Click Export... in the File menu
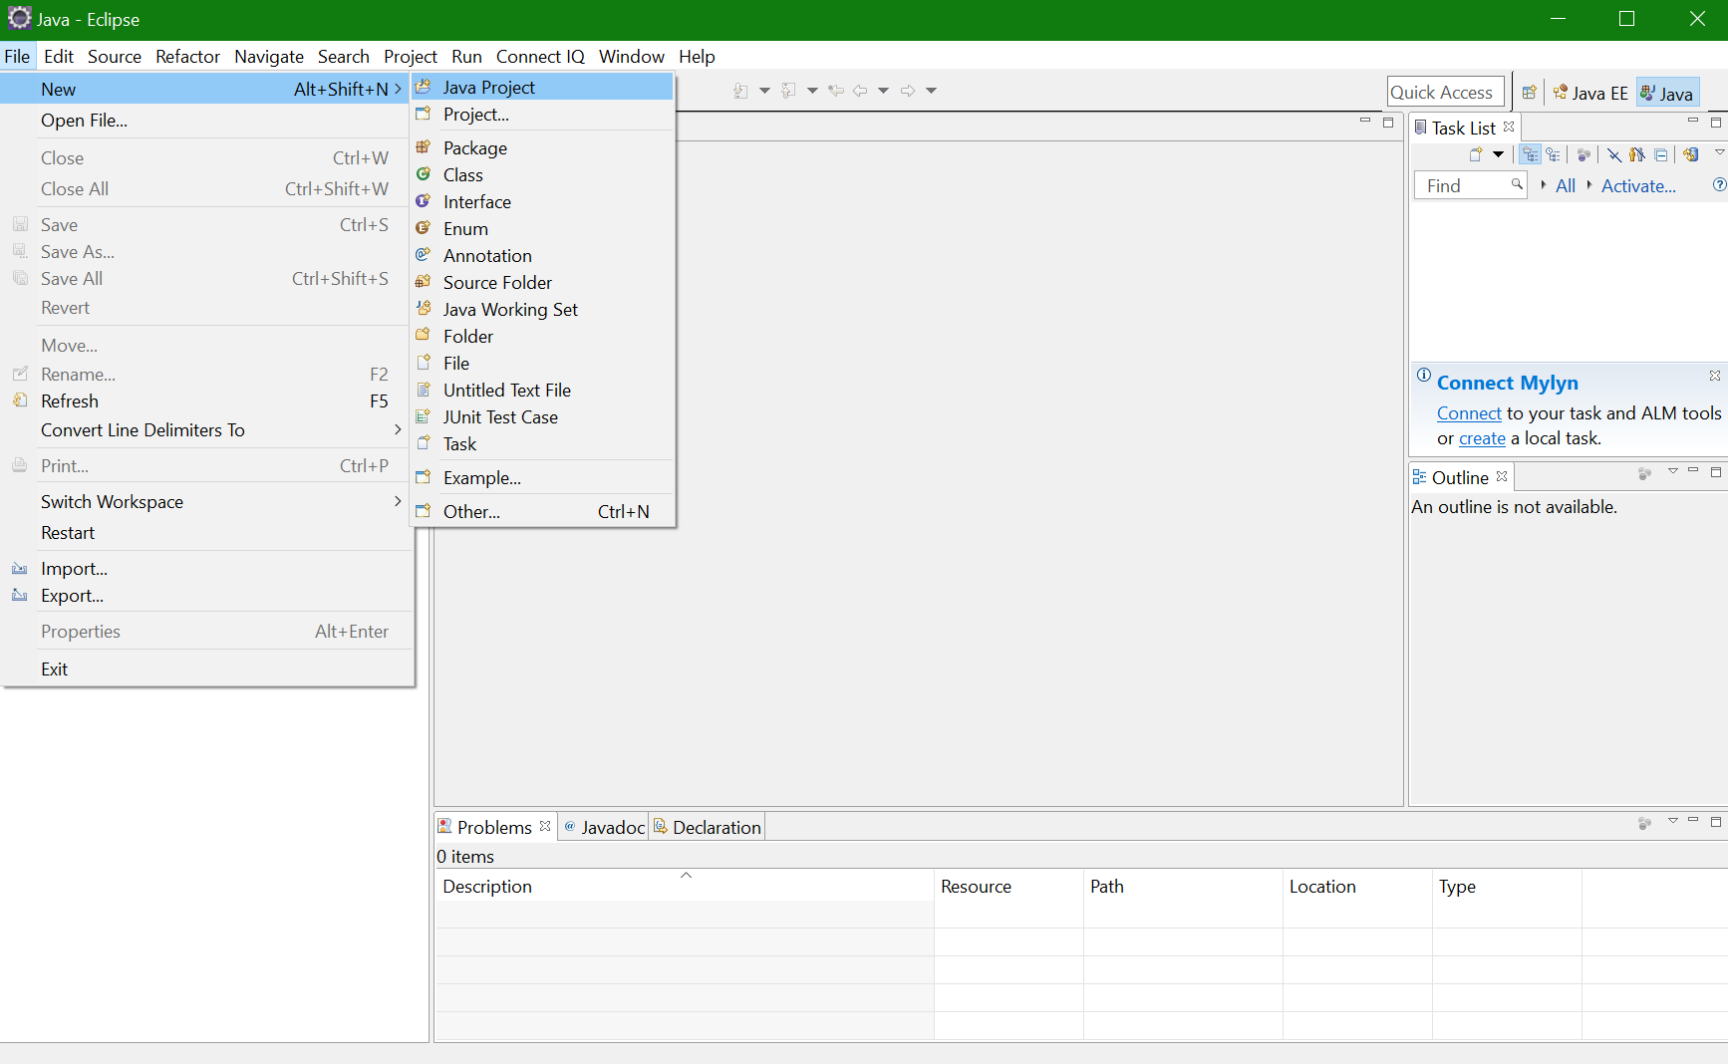 click(207, 595)
